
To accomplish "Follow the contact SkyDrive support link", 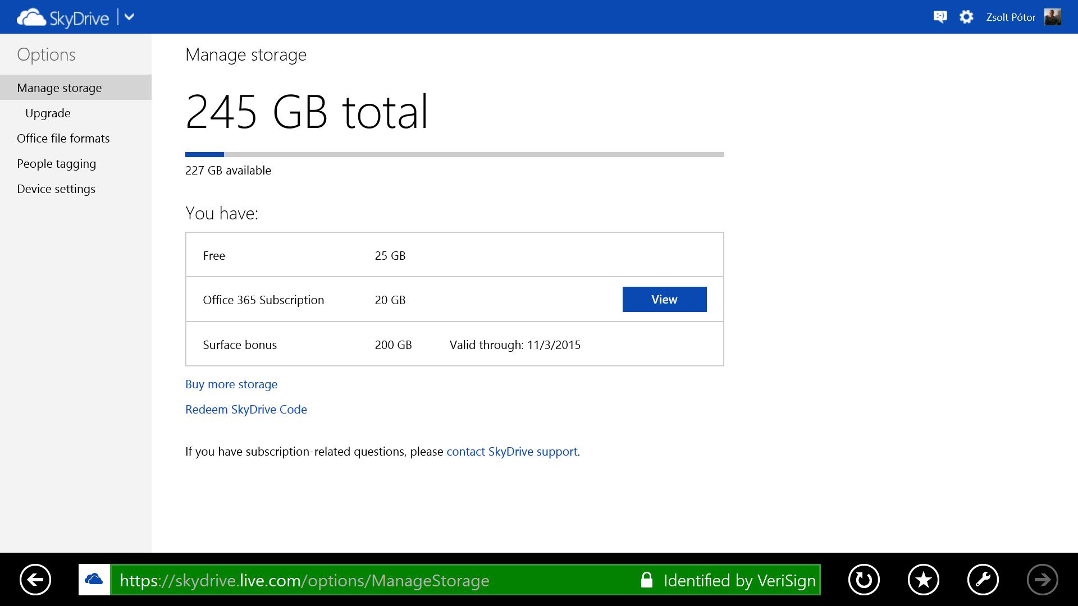I will [x=511, y=451].
